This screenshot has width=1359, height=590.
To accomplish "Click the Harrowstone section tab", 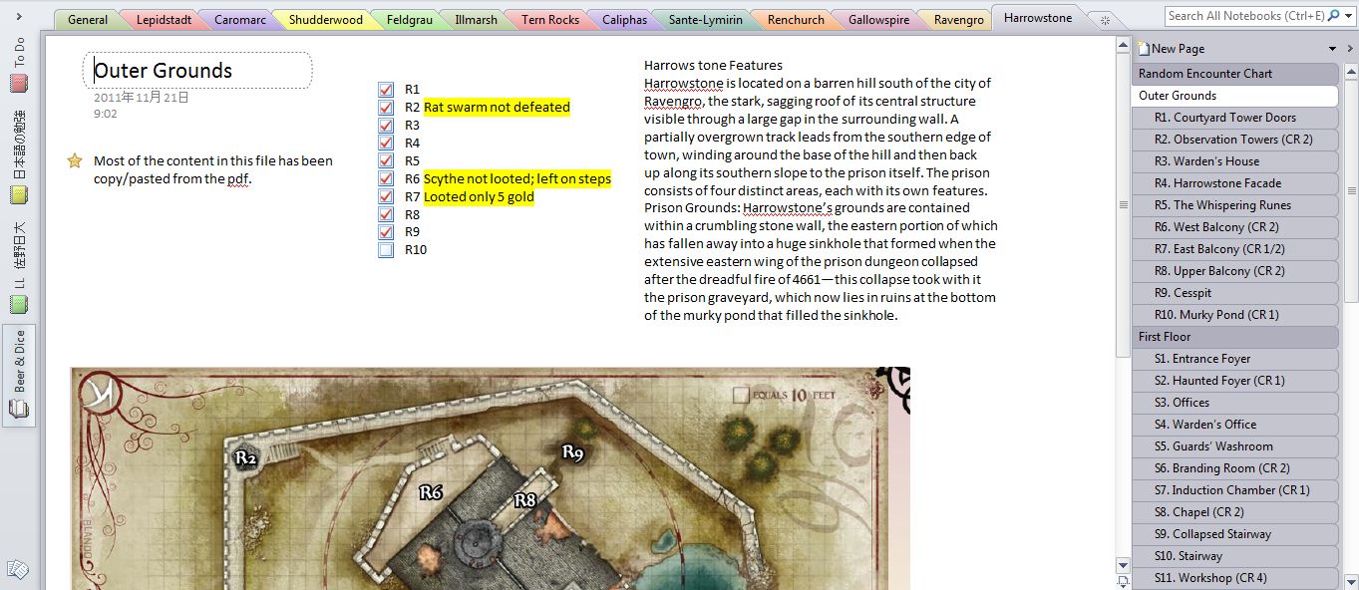I will (x=1038, y=19).
